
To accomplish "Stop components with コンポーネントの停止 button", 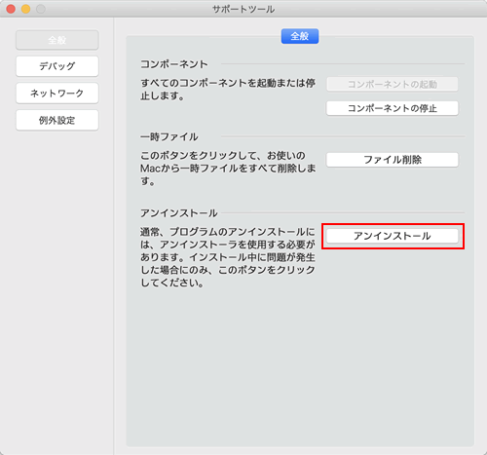I will tap(393, 108).
